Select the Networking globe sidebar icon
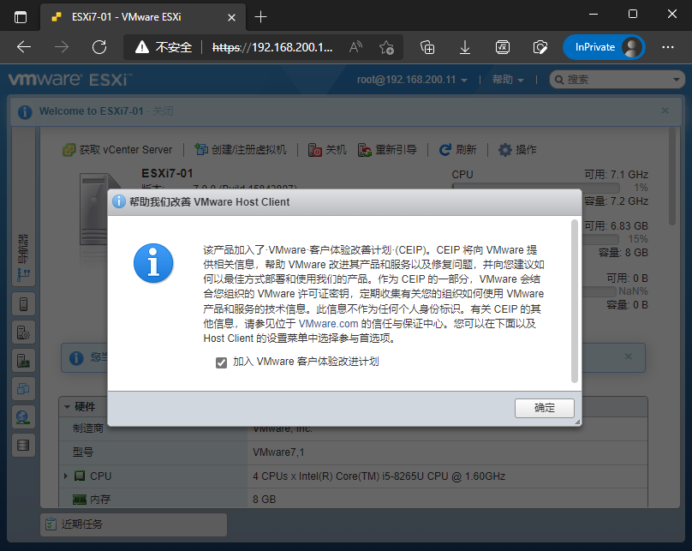The height and width of the screenshot is (551, 692). pos(23,416)
